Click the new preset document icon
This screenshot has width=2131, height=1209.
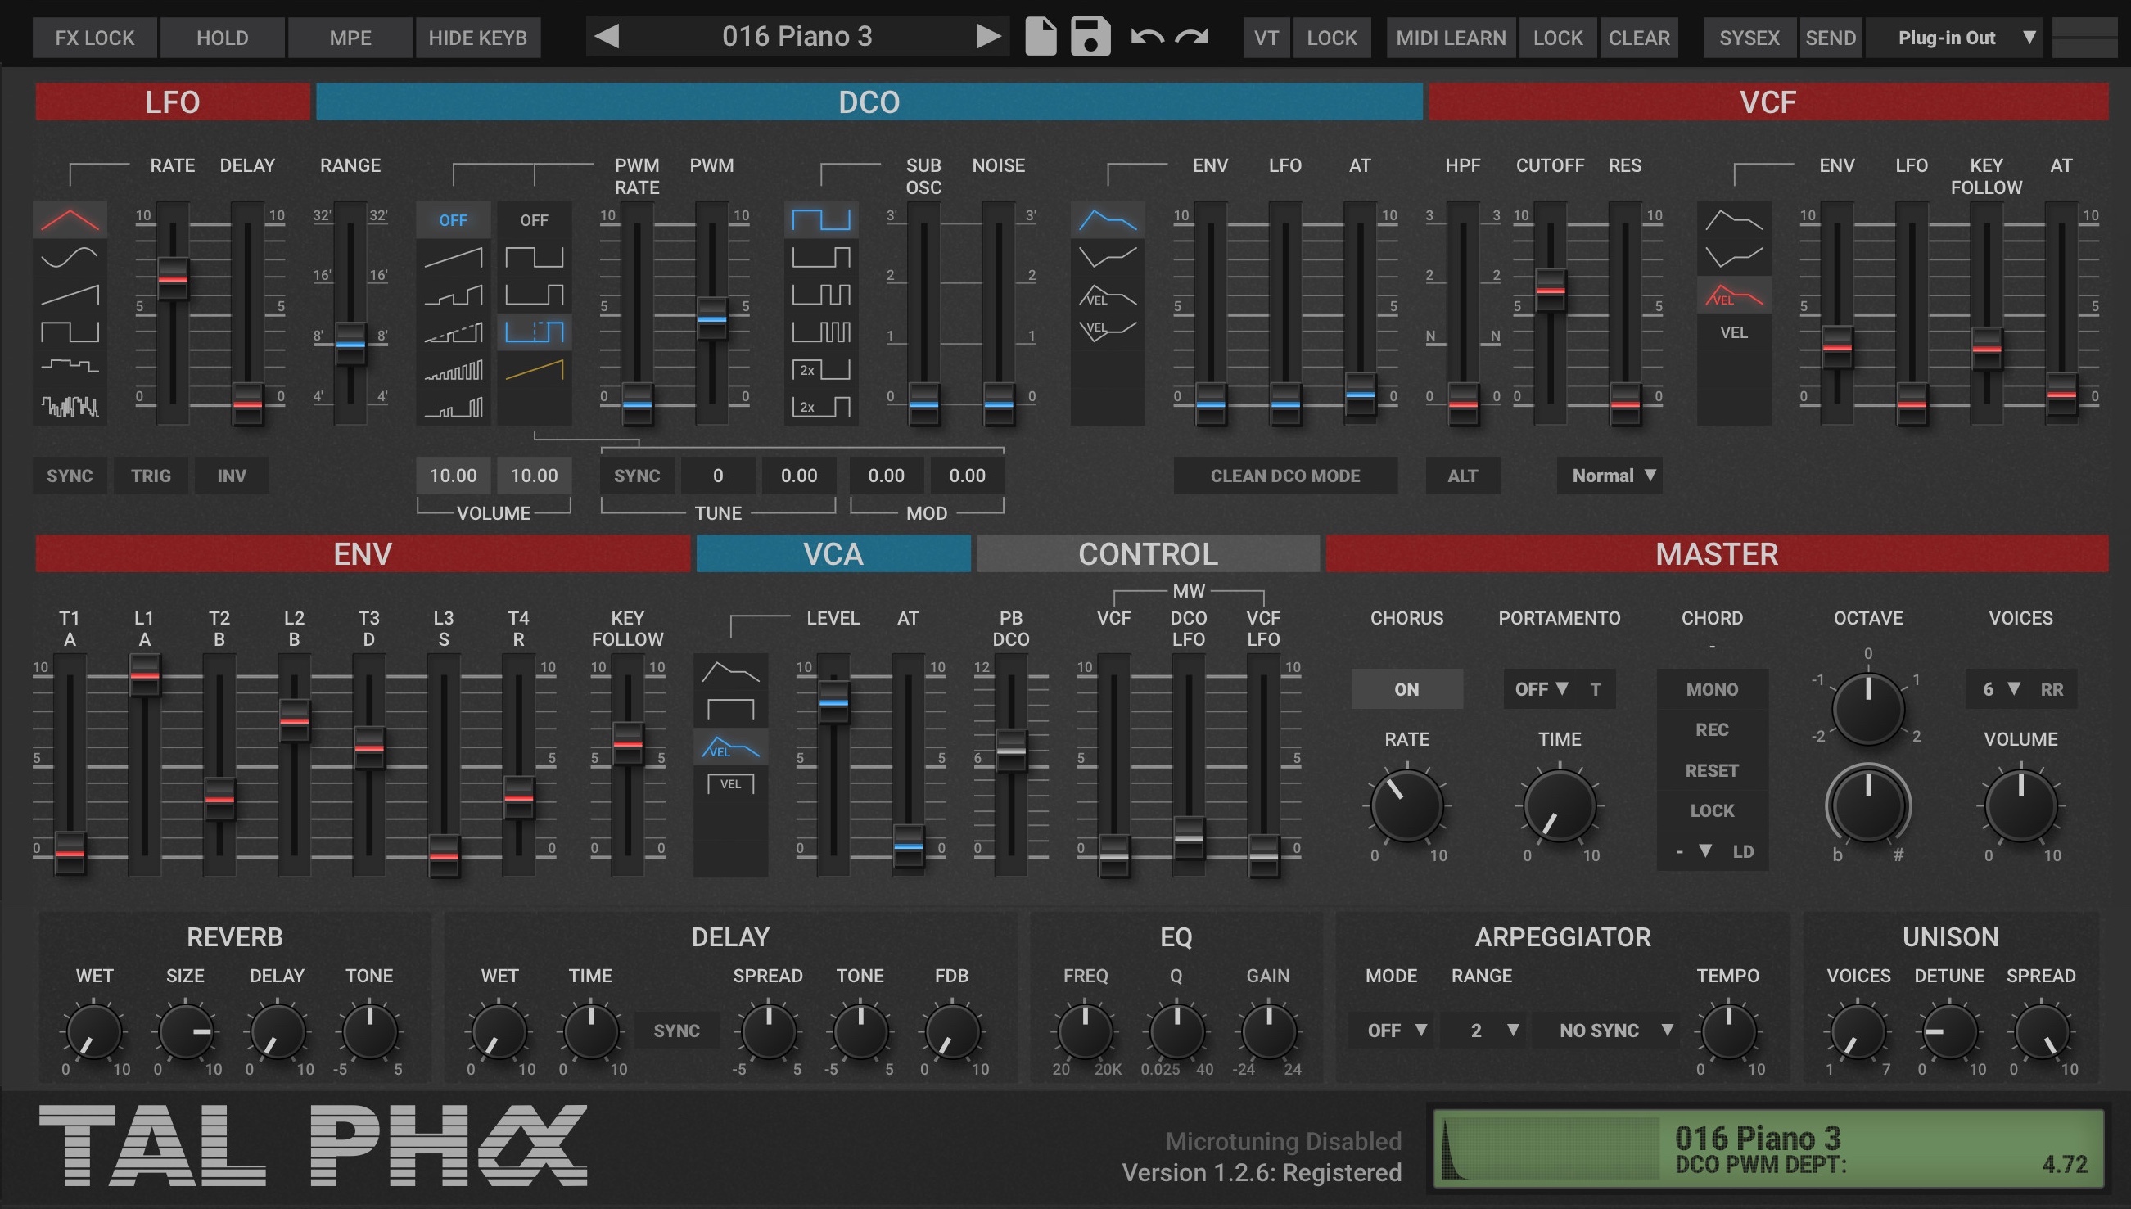pos(1040,37)
